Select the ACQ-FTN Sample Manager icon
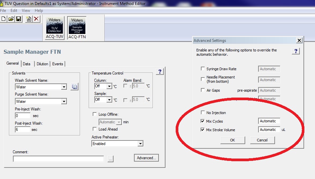Viewport: 315px width, 179px height. pyautogui.click(x=77, y=28)
